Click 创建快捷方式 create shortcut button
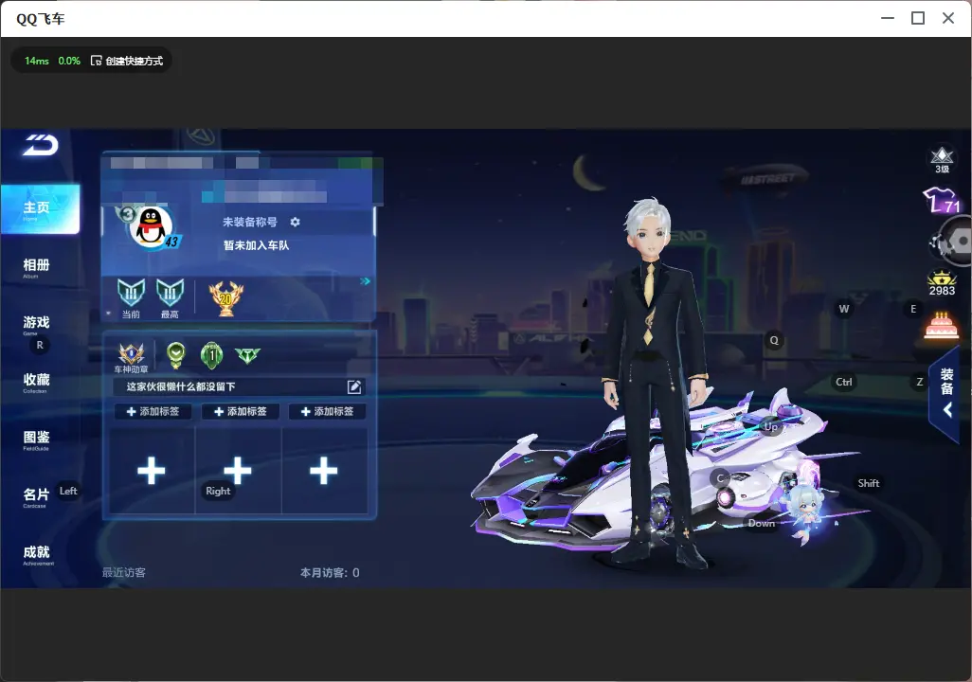972x682 pixels. pyautogui.click(x=127, y=61)
